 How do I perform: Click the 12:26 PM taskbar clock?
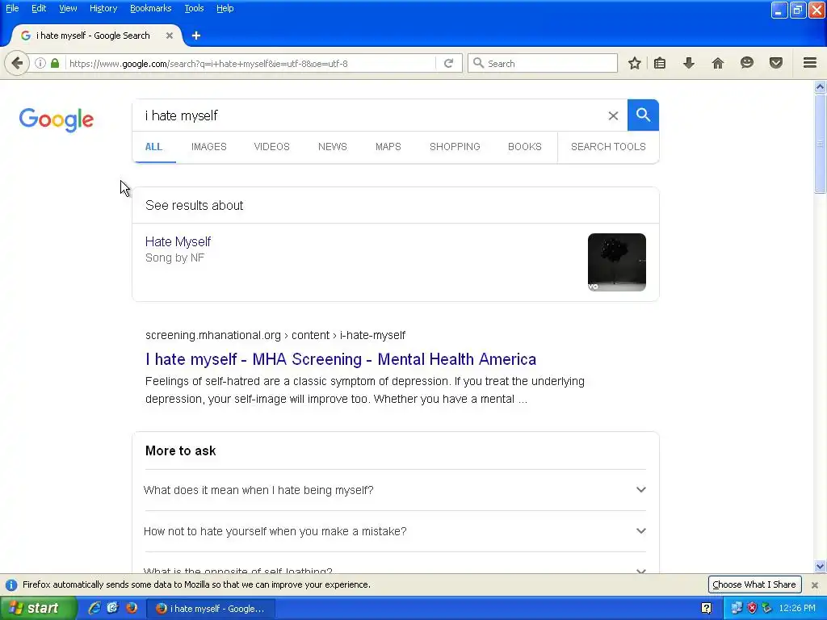pos(797,609)
